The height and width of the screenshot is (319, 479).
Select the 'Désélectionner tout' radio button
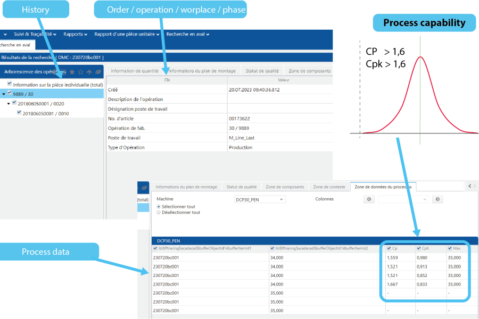point(159,212)
